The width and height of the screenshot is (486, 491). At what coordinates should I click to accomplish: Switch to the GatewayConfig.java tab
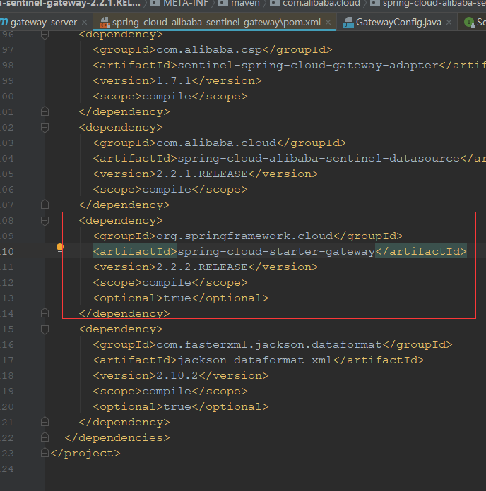[x=398, y=23]
